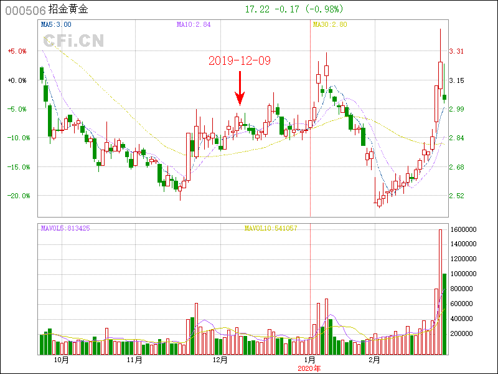498x374 pixels.
Task: Click the red arrow marking 2019-12-09
Action: click(240, 89)
